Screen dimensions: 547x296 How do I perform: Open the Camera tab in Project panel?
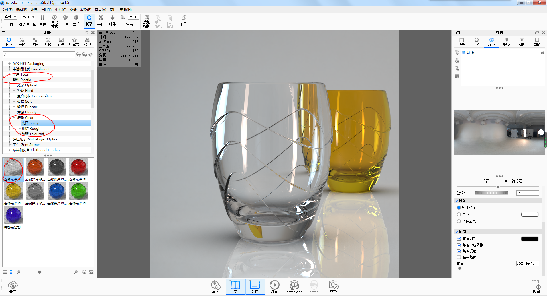tap(522, 42)
